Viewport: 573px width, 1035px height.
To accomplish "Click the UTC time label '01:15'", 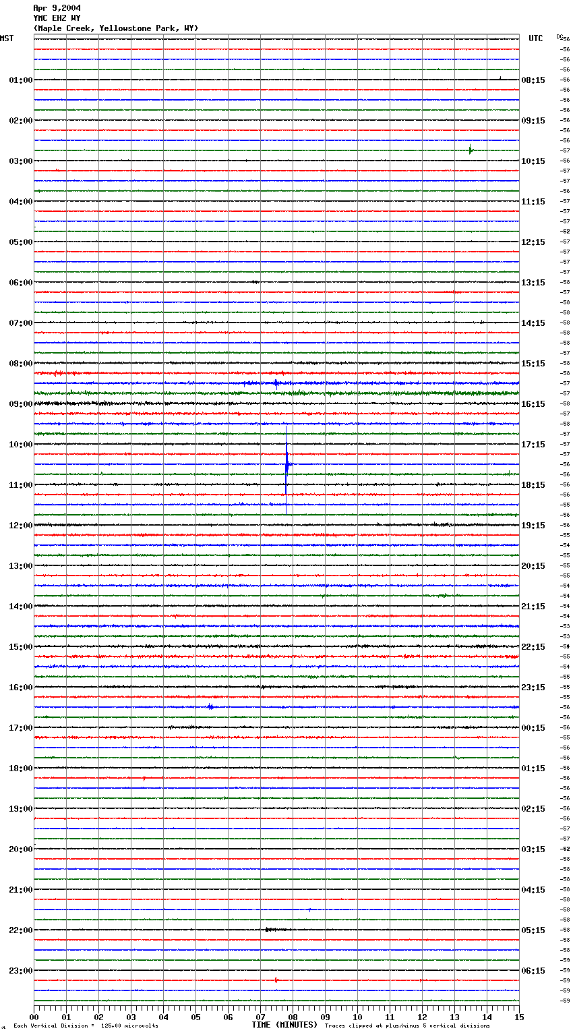I will coord(533,768).
